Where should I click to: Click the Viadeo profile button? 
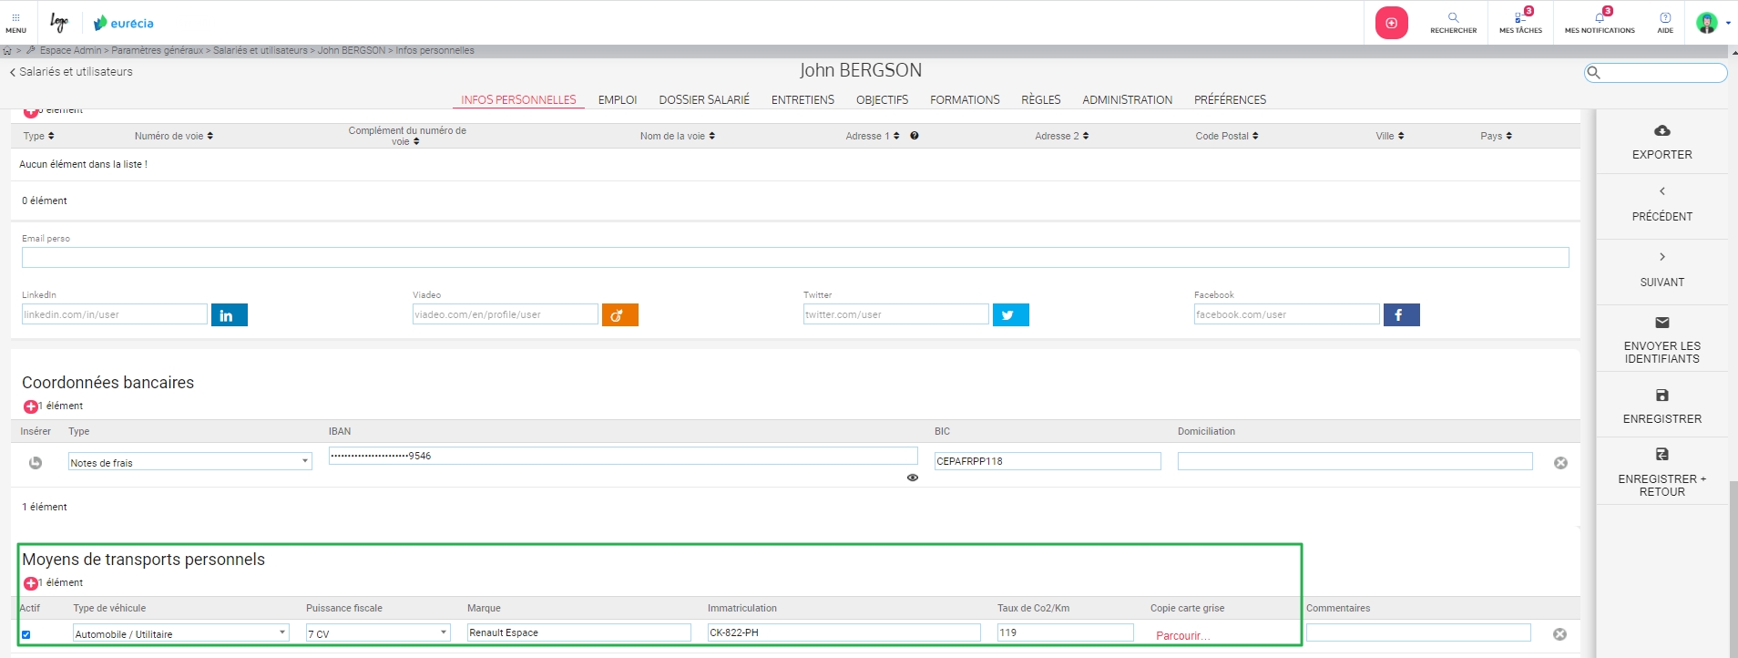pos(620,315)
